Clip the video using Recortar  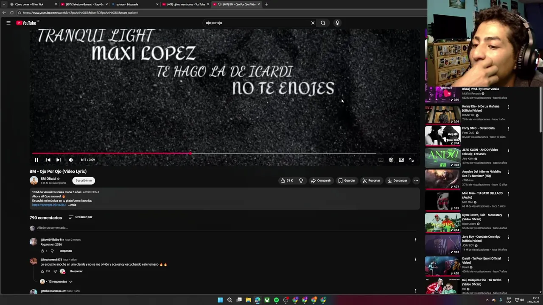pyautogui.click(x=371, y=180)
